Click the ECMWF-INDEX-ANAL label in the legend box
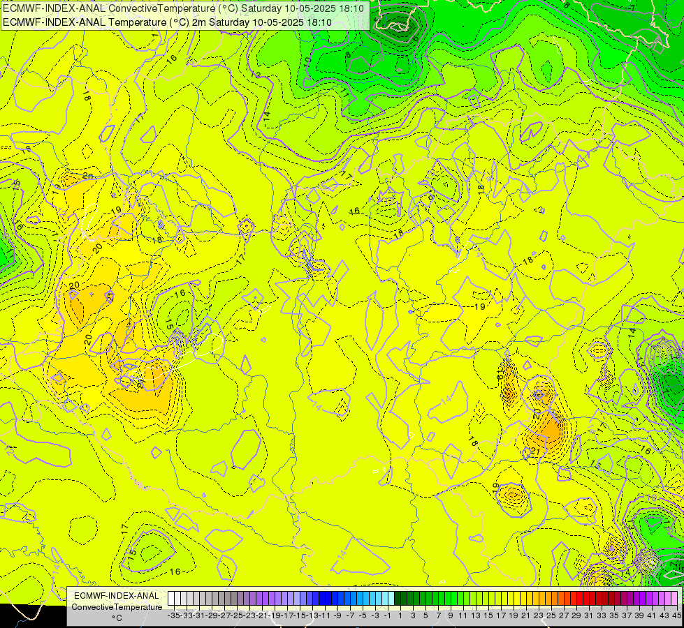684x628 pixels. tap(117, 596)
